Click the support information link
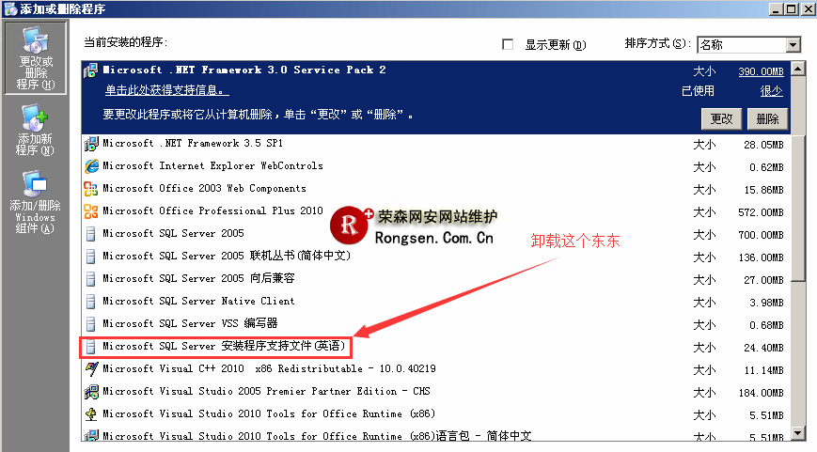The image size is (817, 452). pos(165,91)
